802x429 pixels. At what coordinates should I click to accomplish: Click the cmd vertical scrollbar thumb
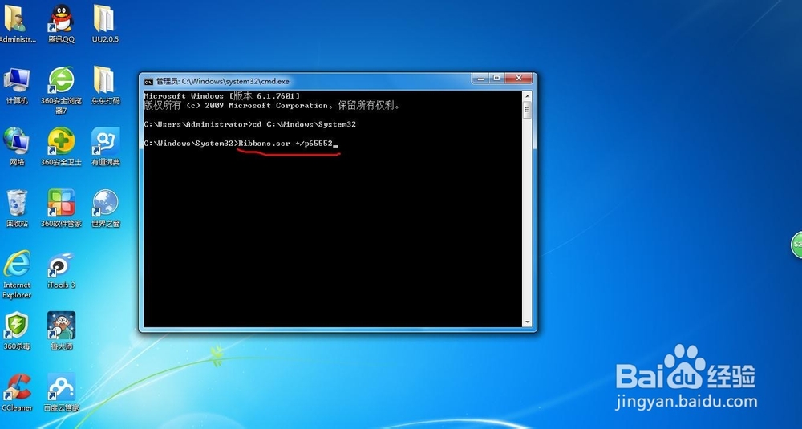(x=527, y=109)
